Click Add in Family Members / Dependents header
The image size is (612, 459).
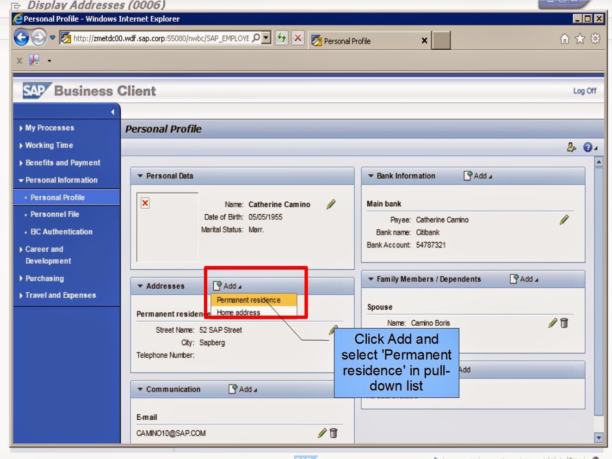pos(524,279)
